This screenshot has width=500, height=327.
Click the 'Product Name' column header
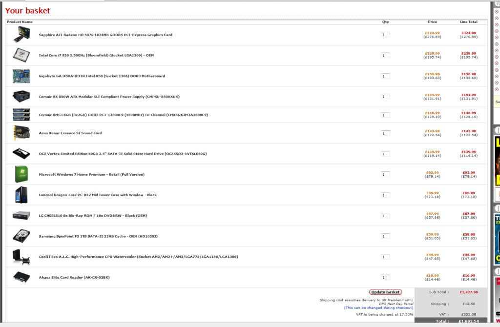[x=20, y=21]
